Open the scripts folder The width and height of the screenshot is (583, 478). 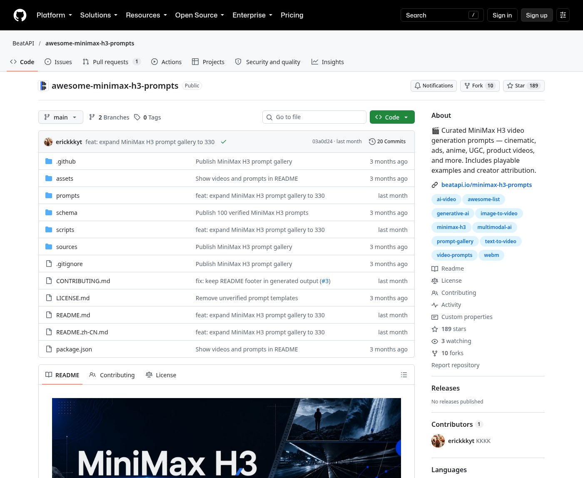[65, 230]
